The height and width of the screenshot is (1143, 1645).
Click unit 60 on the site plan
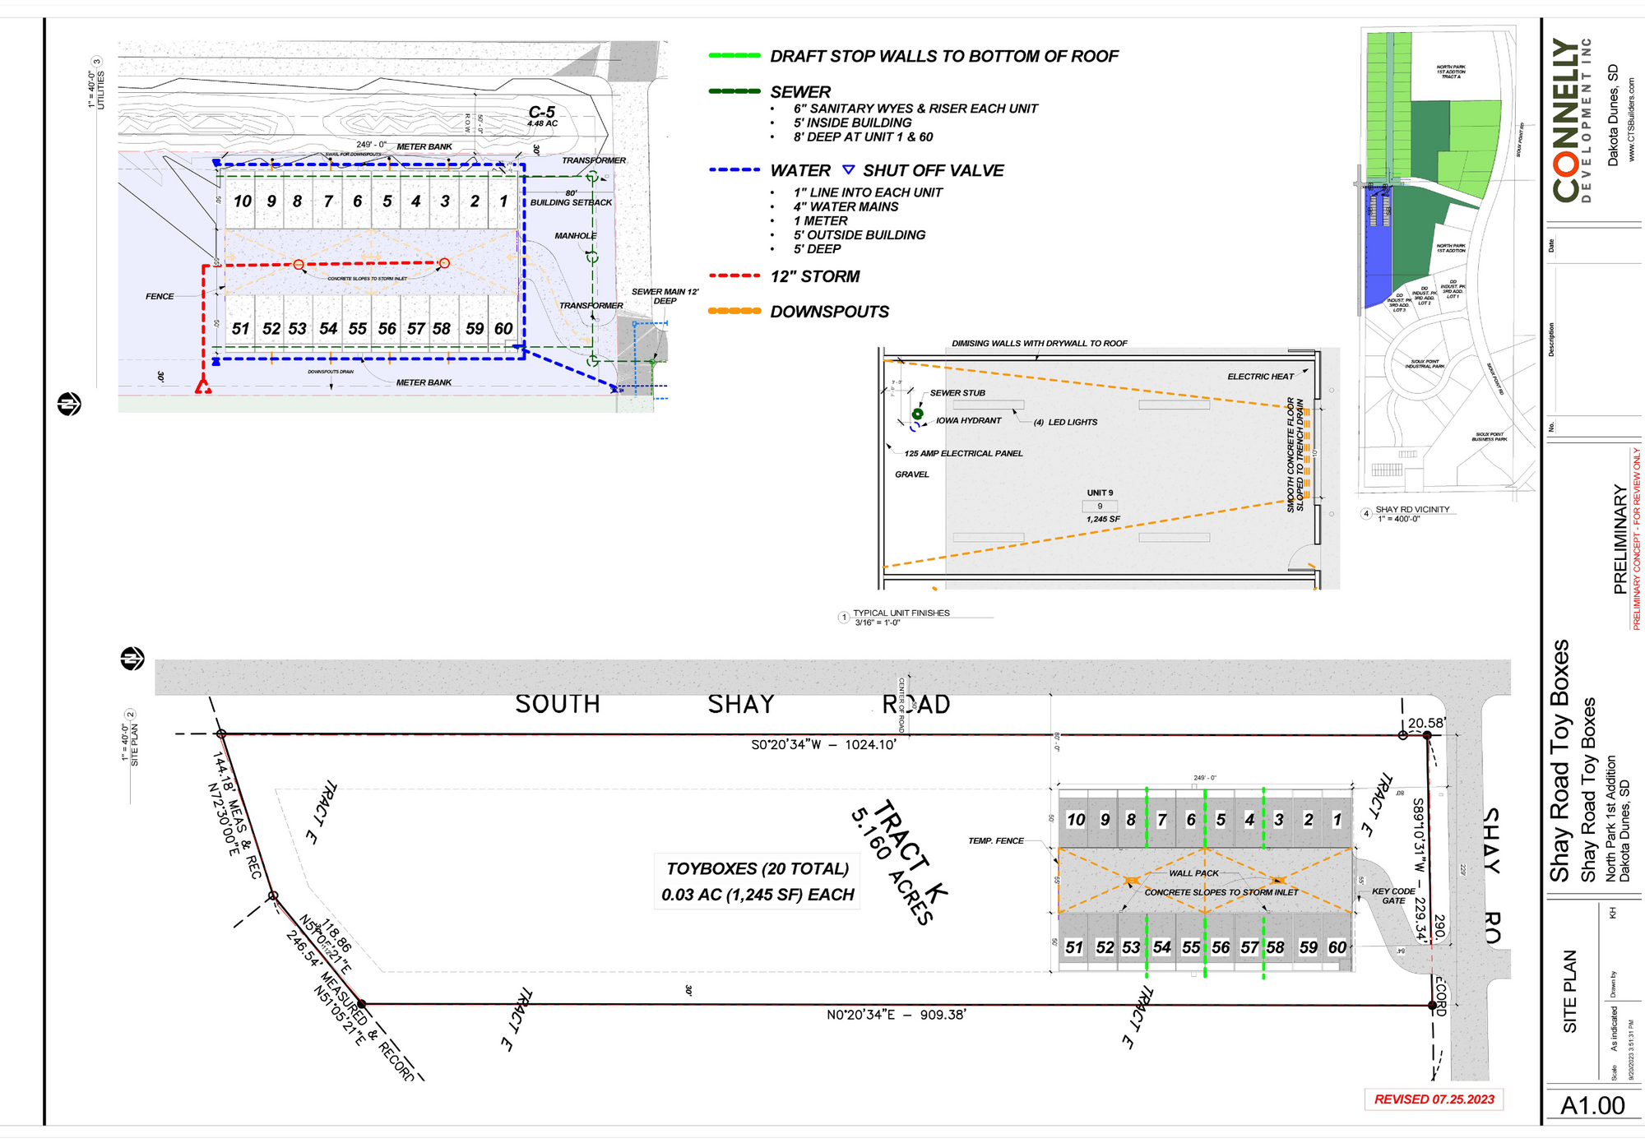[x=1337, y=947]
